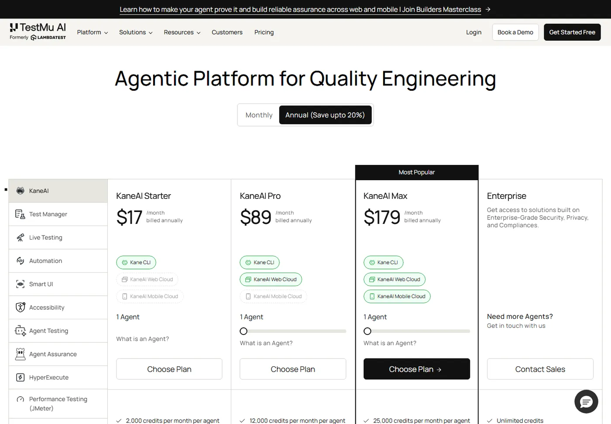Viewport: 611px width, 424px height.
Task: Click the Performance Testing gauge icon
Action: coord(20,399)
